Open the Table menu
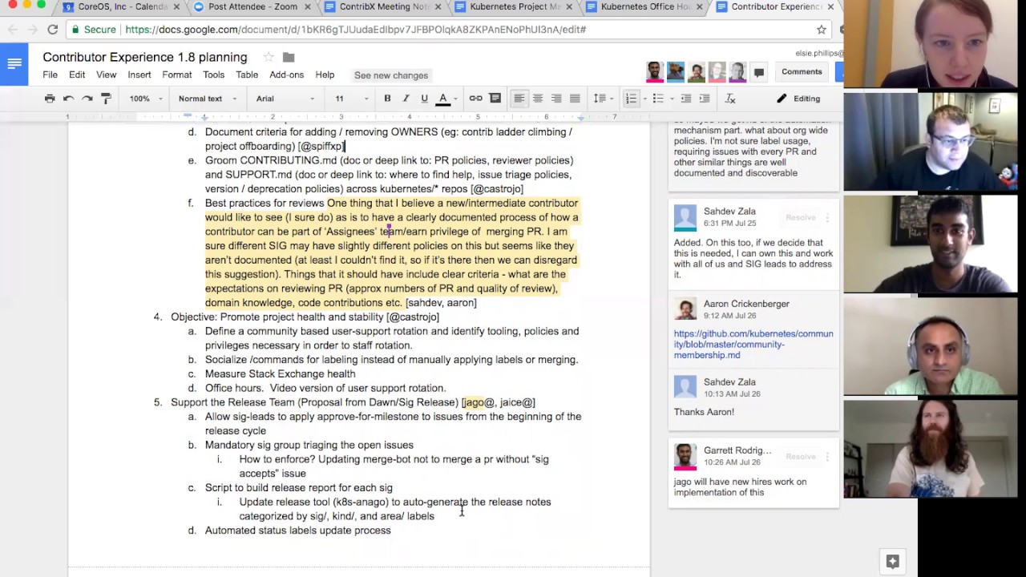The height and width of the screenshot is (577, 1026). point(247,75)
